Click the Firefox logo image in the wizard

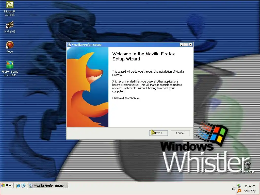tap(88, 87)
